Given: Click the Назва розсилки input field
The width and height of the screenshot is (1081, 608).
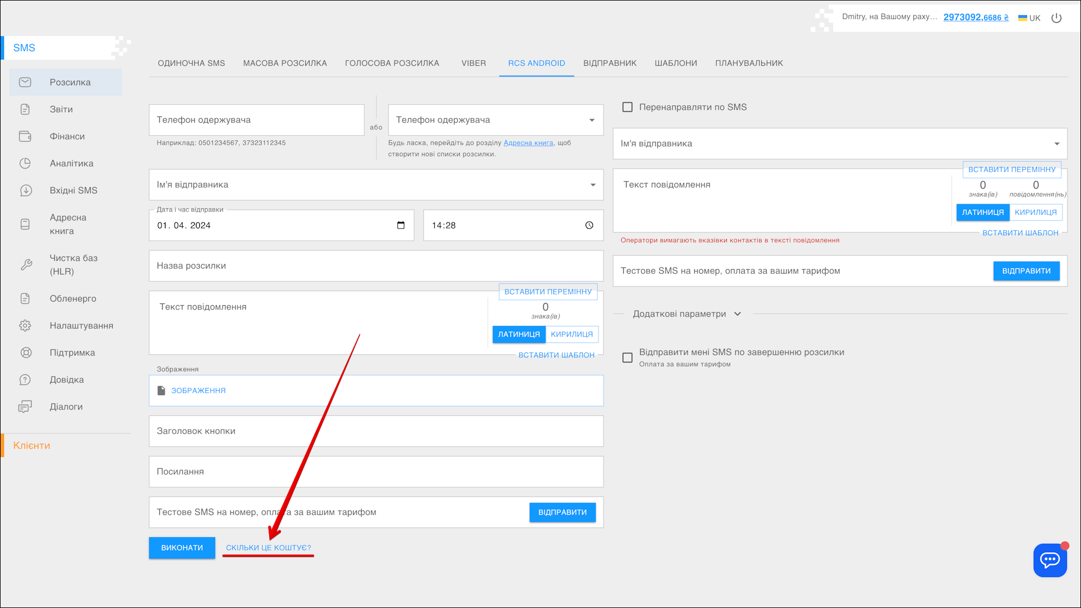Looking at the screenshot, I should coord(376,266).
